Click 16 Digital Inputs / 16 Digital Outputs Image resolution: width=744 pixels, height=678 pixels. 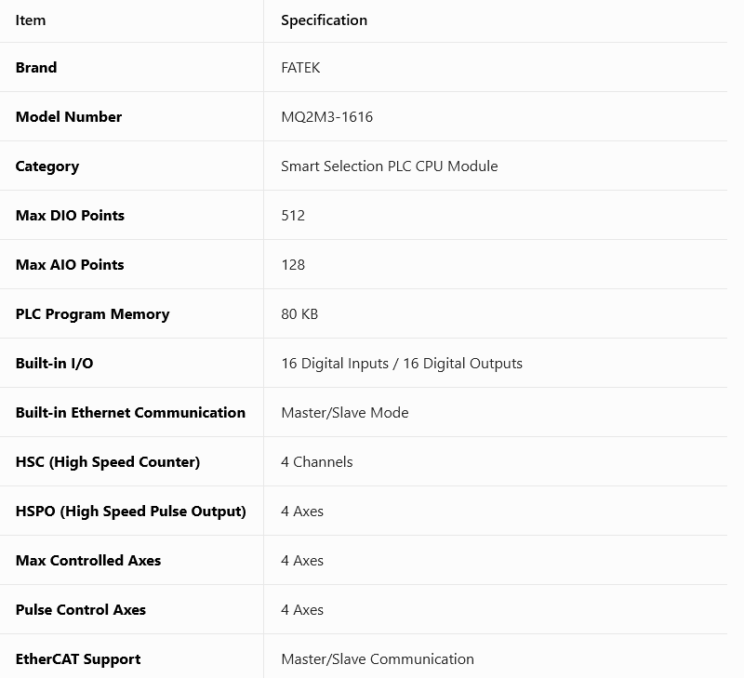pos(402,364)
